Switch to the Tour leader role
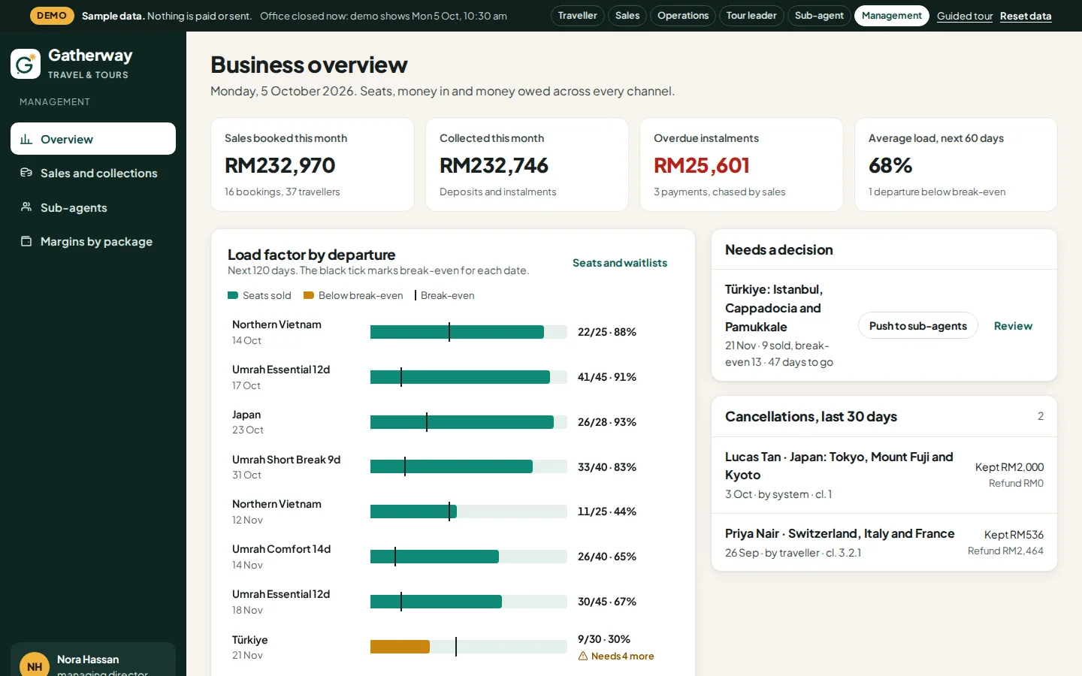Screen dimensions: 1082x676 751,16
